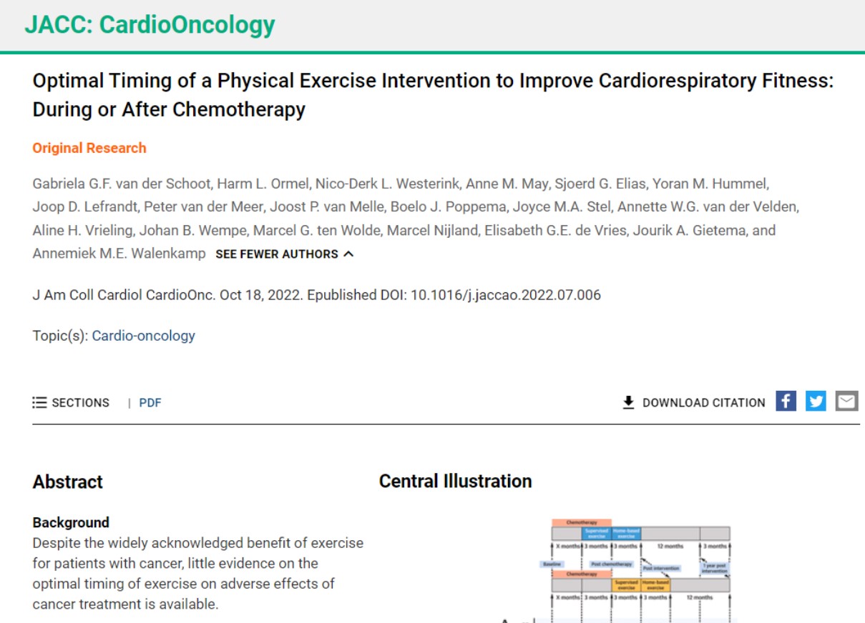Viewport: 865px width, 623px height.
Task: Email this article via envelope icon
Action: point(846,402)
